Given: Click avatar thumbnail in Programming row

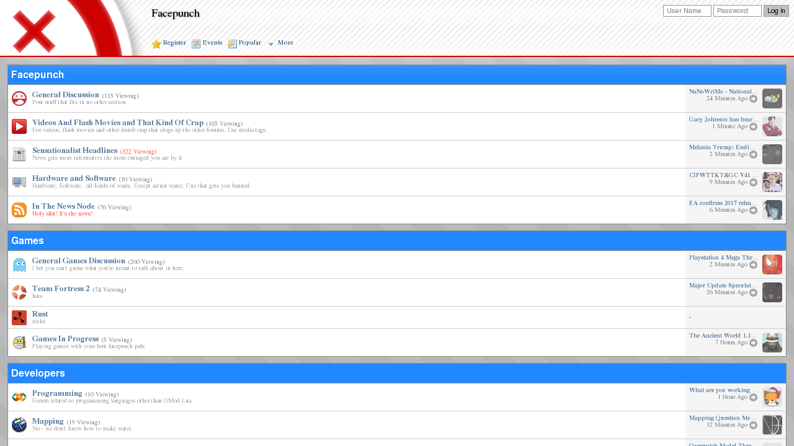Looking at the screenshot, I should 772,397.
